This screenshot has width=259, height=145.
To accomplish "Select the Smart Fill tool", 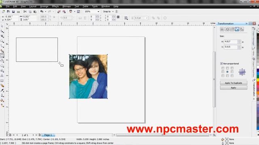I will (x=2, y=51).
